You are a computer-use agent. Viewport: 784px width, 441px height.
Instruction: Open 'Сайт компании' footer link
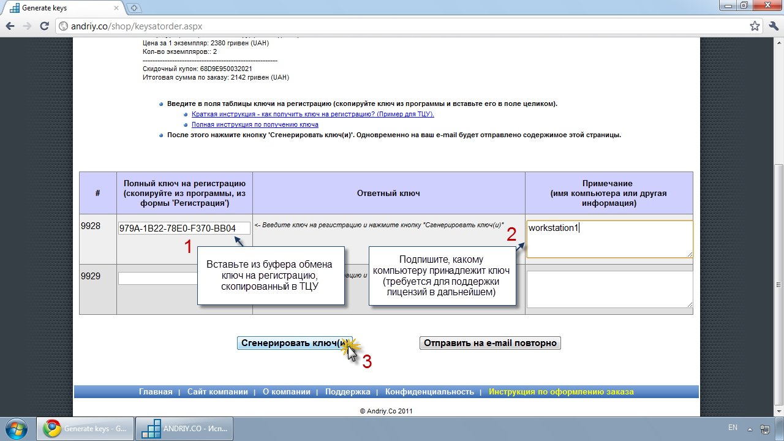[x=217, y=391]
